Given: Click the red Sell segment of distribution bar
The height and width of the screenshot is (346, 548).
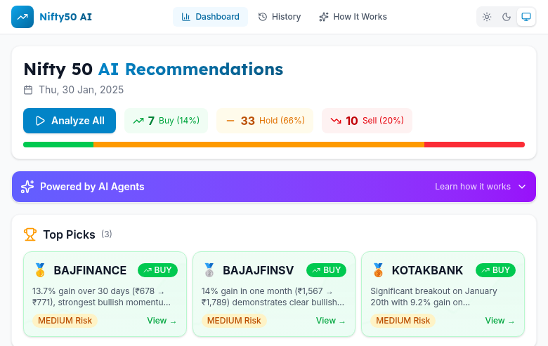Looking at the screenshot, I should coord(474,145).
